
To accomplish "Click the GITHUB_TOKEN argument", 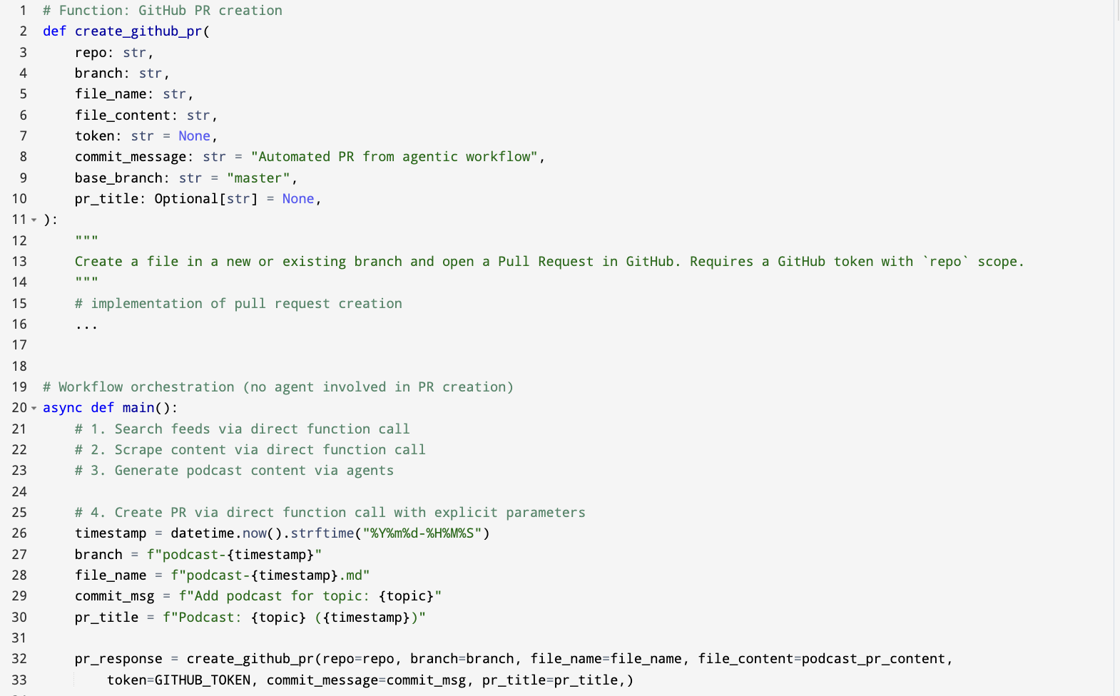I will [203, 680].
